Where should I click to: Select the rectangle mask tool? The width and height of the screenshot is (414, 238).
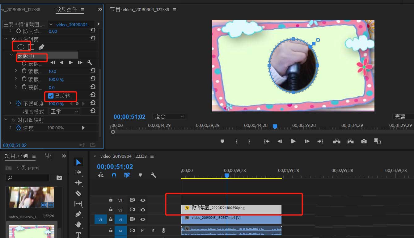pos(31,47)
